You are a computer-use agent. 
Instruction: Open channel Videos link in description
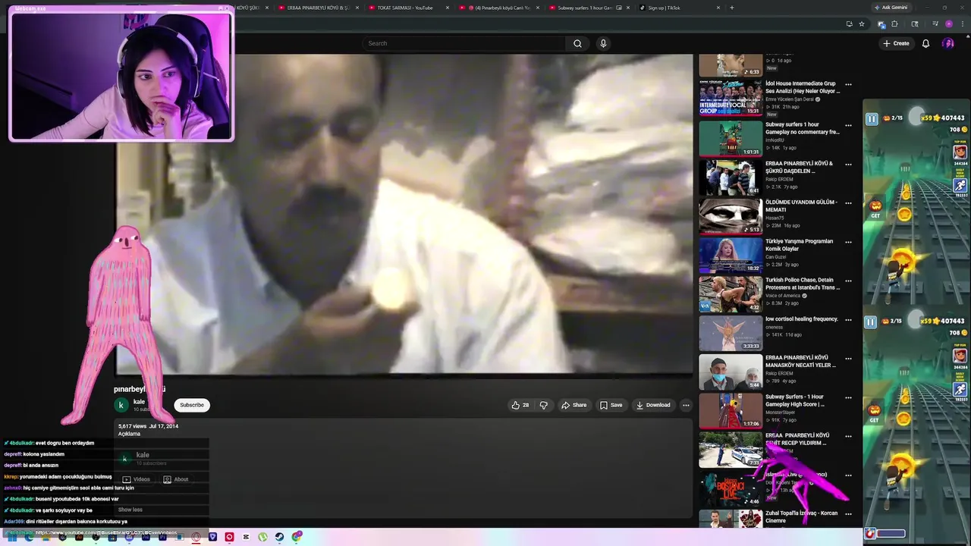[x=137, y=479]
